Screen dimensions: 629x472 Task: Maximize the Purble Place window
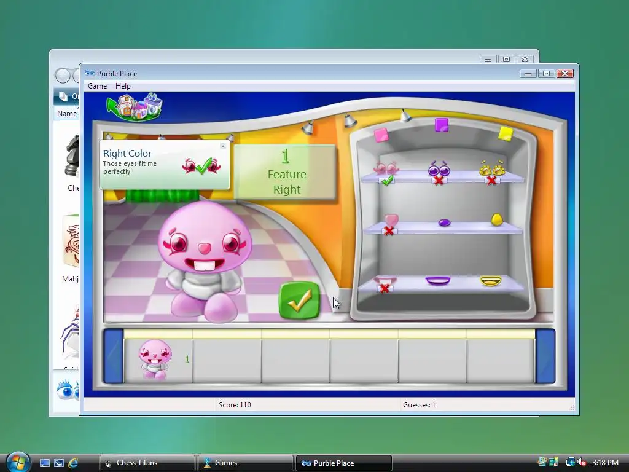point(546,74)
